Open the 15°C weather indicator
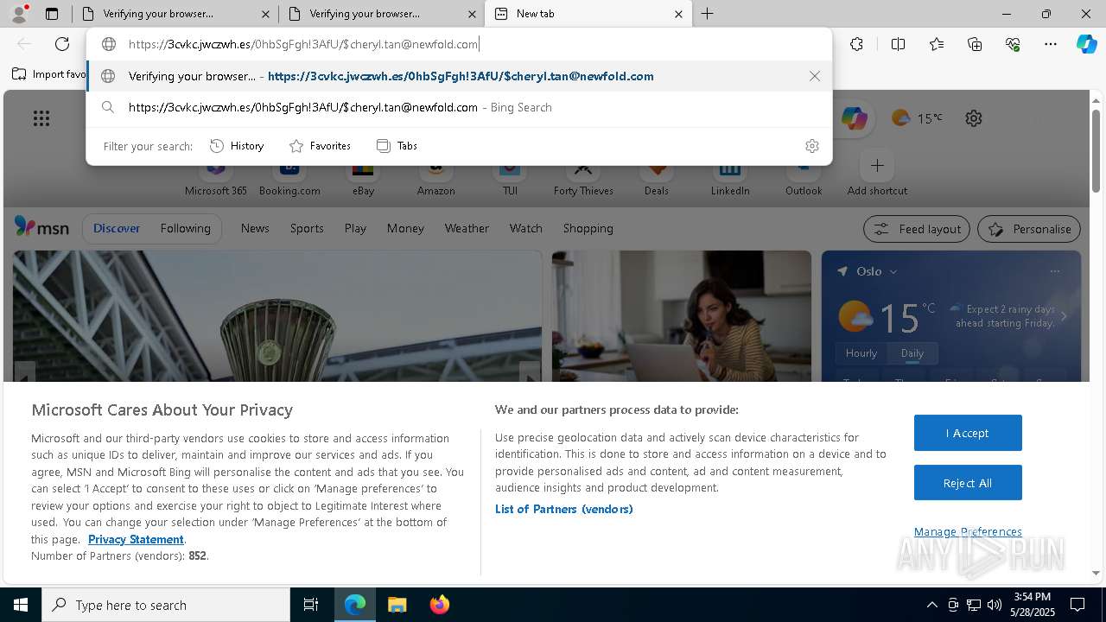The width and height of the screenshot is (1106, 622). point(918,118)
